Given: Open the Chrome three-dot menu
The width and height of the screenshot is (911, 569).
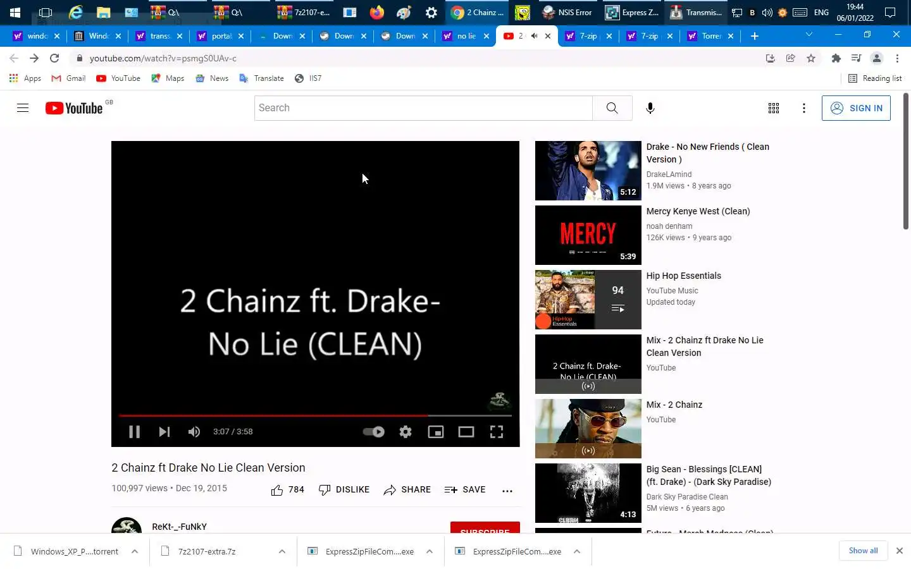Looking at the screenshot, I should point(897,58).
